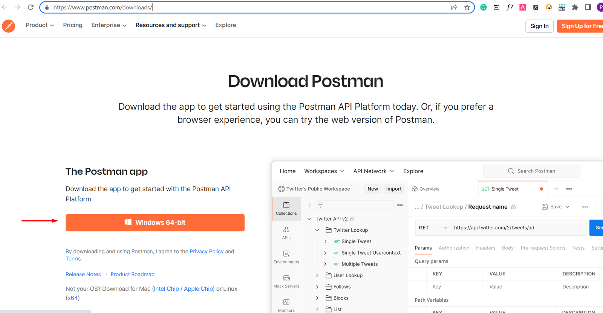Open the Pre-request Scripts tab

543,248
